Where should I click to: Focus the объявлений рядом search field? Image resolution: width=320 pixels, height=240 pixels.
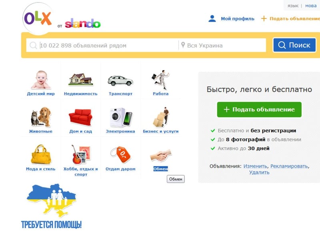coord(102,45)
